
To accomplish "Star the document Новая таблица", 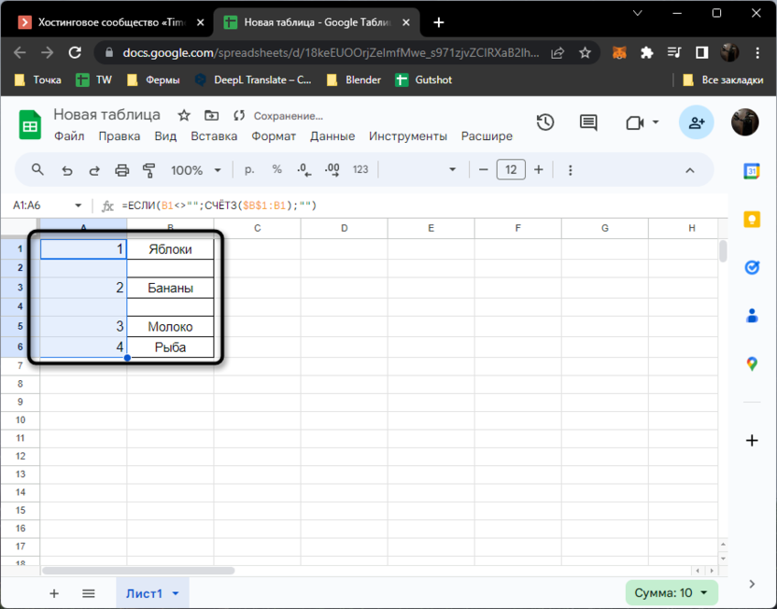I will (x=184, y=115).
